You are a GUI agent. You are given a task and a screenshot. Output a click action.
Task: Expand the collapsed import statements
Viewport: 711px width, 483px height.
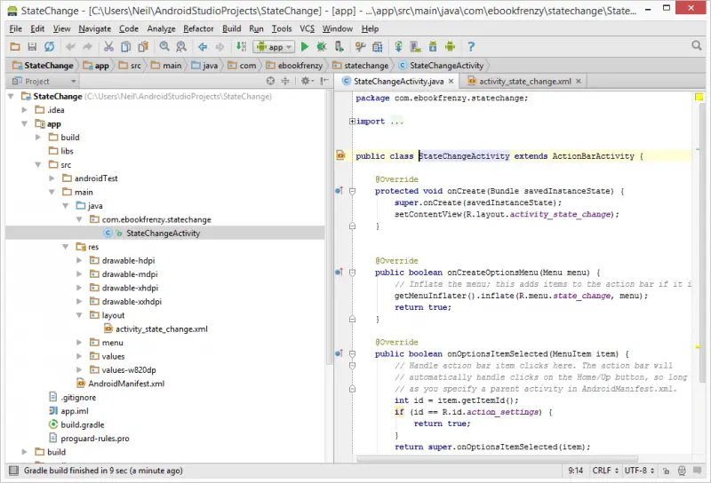[x=353, y=122]
